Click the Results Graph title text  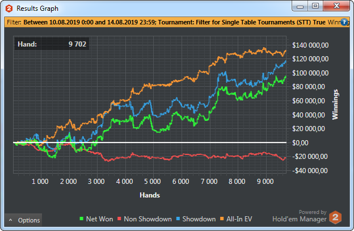click(x=37, y=9)
